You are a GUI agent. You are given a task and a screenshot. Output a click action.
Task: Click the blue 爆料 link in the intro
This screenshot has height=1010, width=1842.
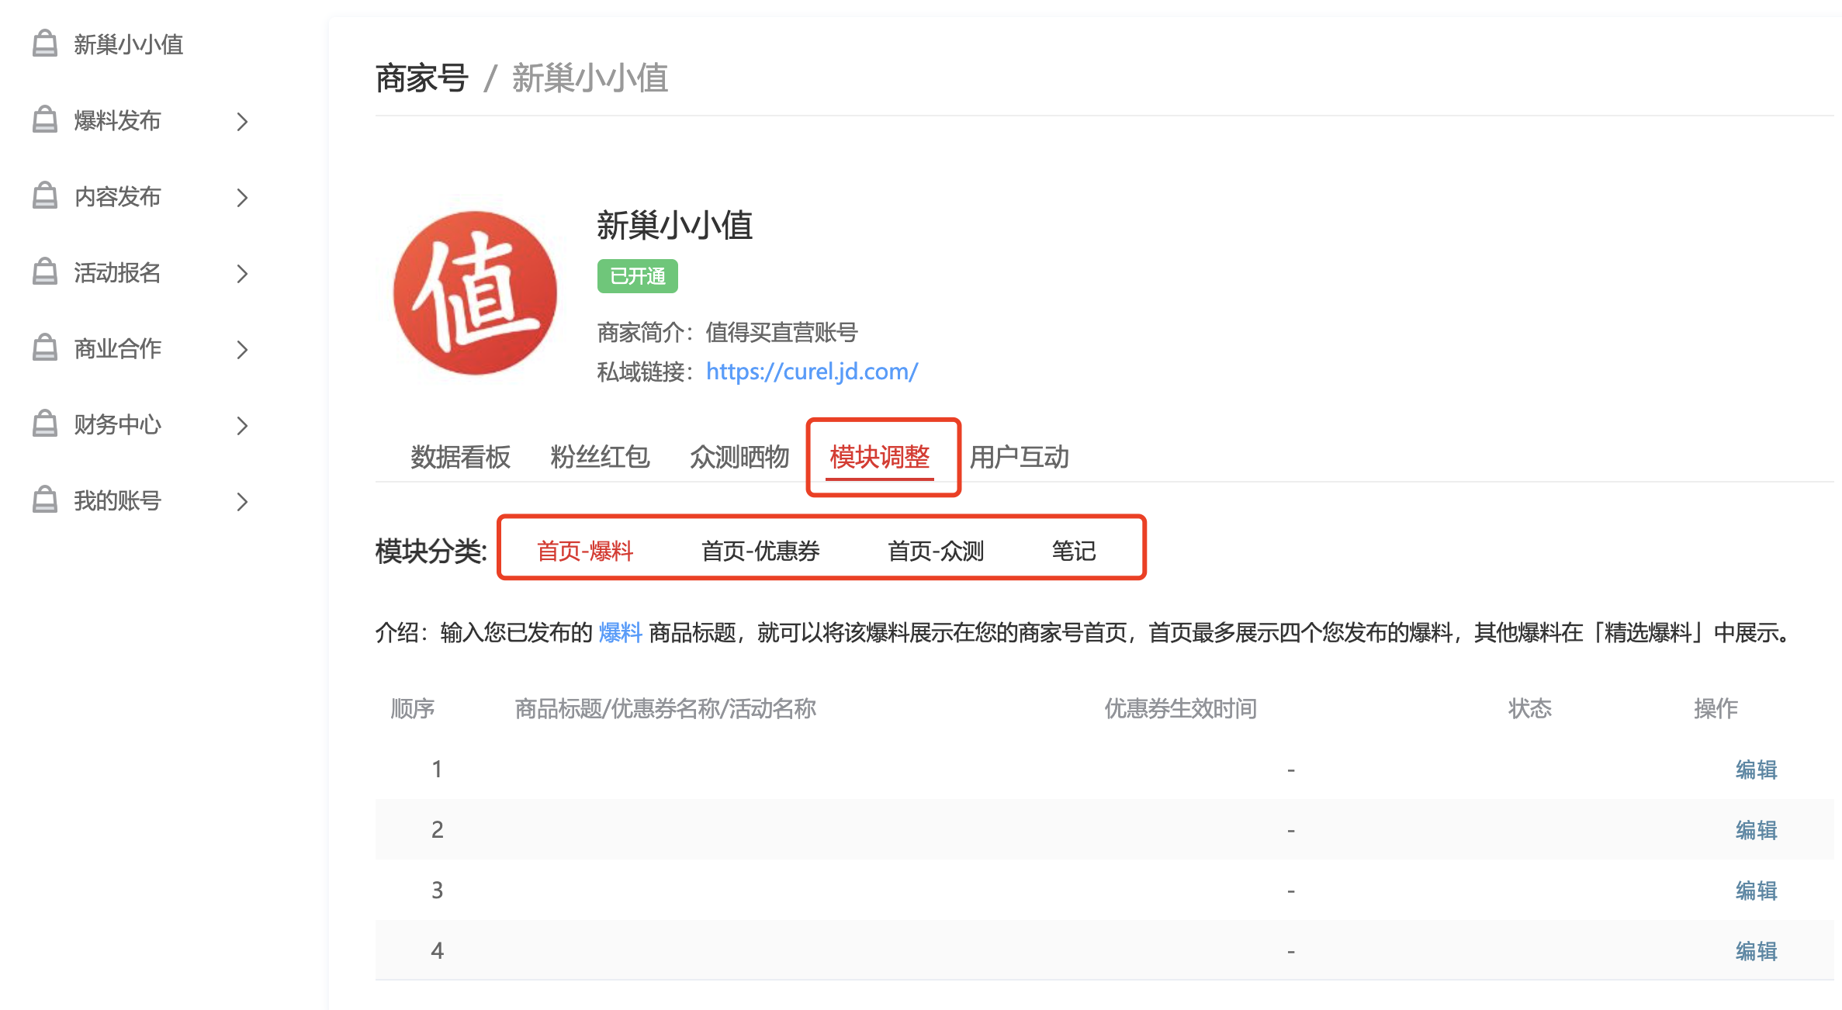621,633
